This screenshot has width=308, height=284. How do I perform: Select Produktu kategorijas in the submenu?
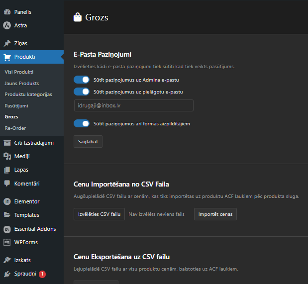point(28,95)
